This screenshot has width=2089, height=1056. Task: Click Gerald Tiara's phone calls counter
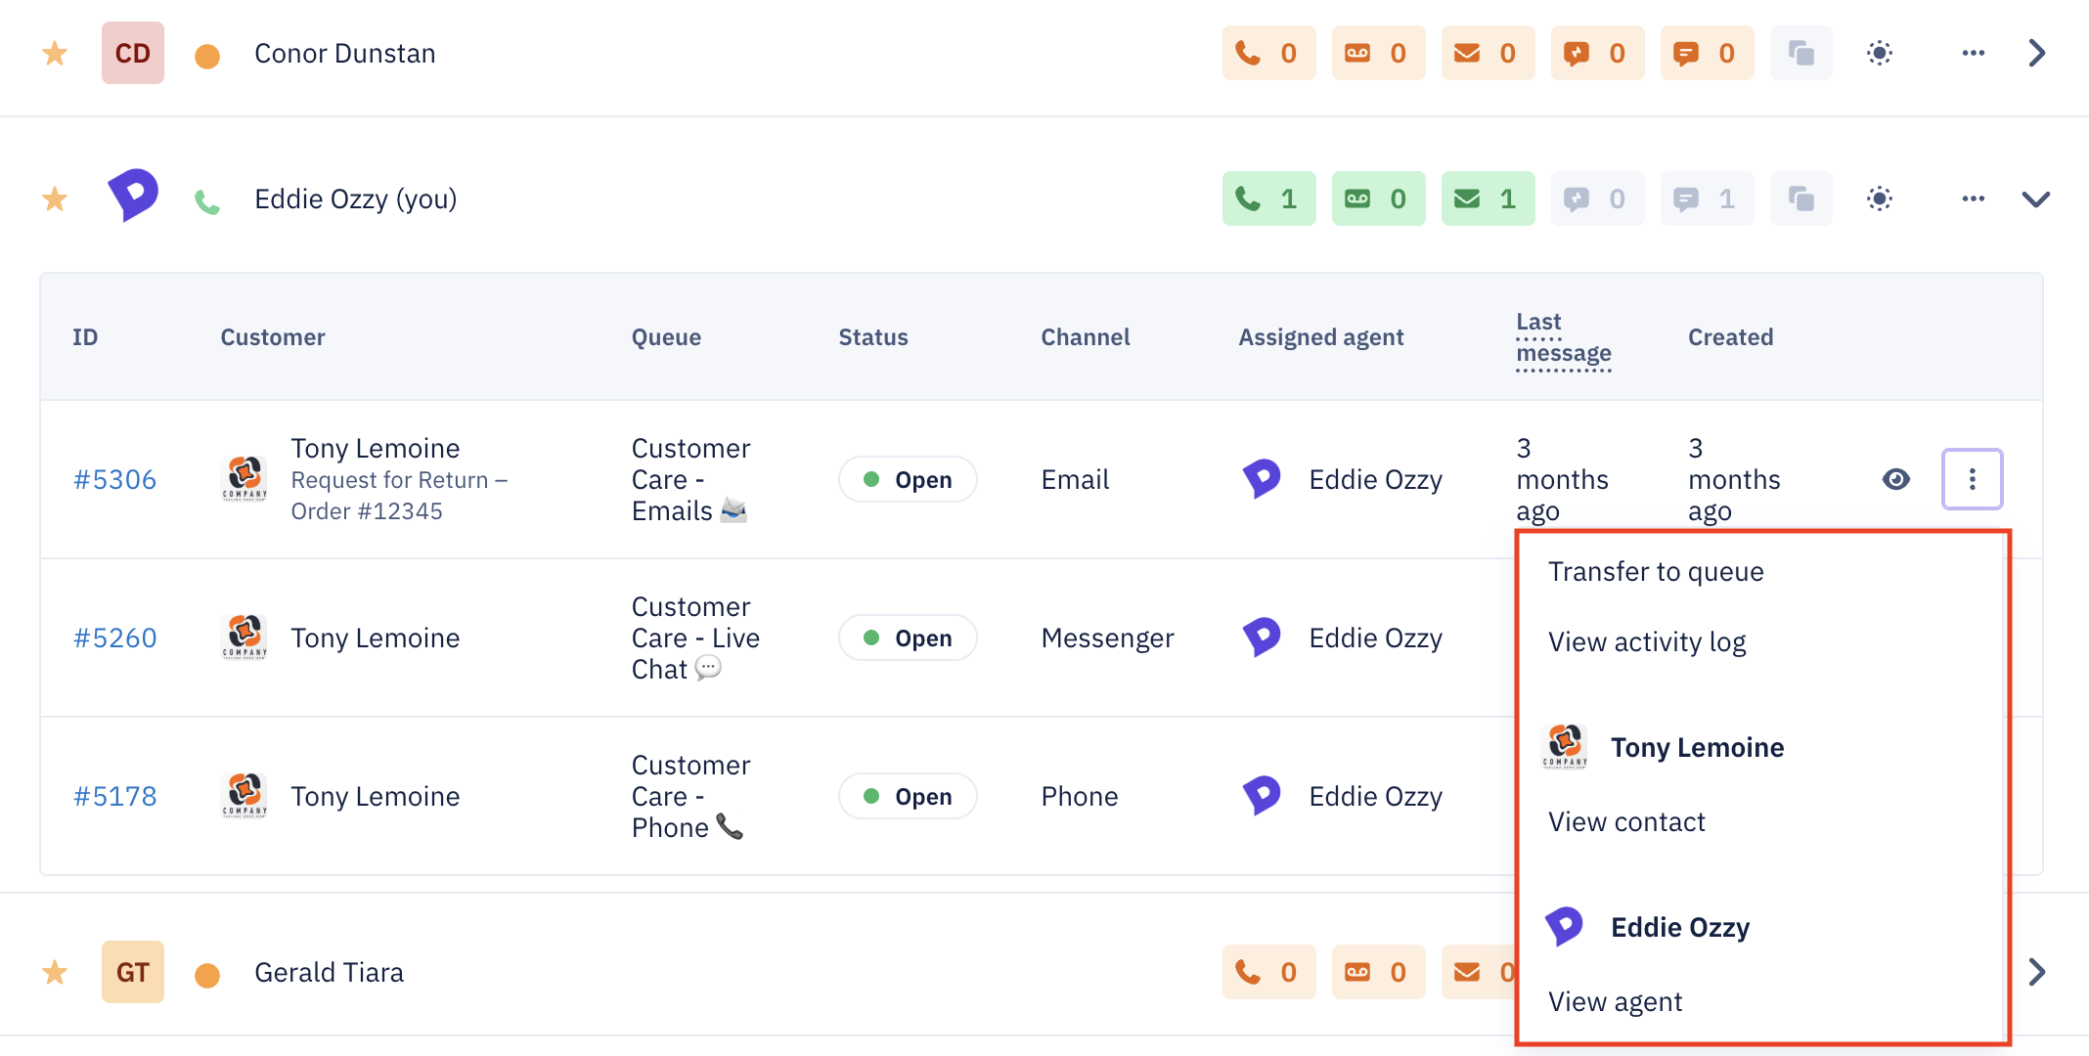(1268, 972)
